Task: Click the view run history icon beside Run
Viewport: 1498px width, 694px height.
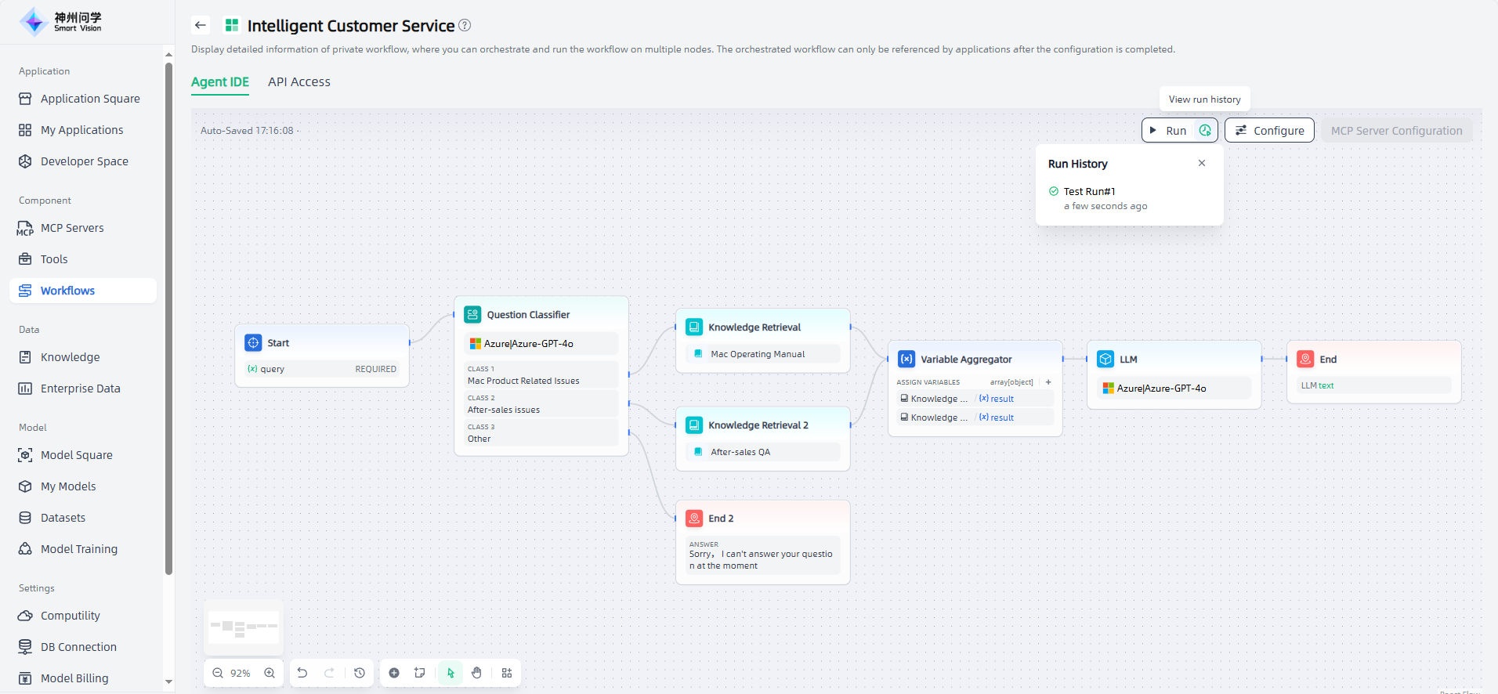Action: tap(1205, 131)
